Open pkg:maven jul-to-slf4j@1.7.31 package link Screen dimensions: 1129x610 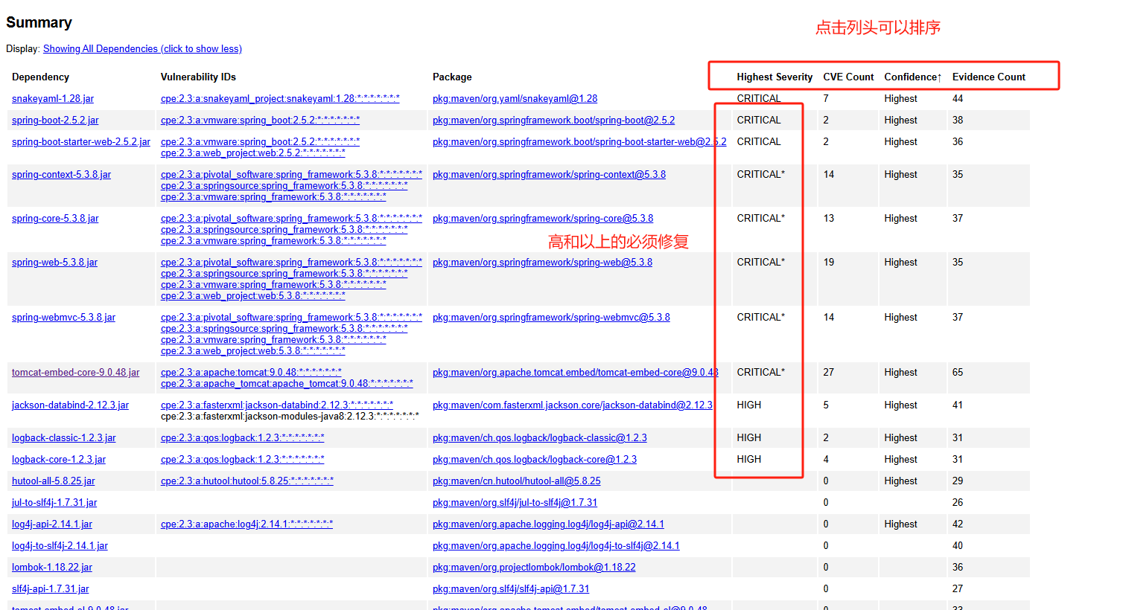point(515,503)
